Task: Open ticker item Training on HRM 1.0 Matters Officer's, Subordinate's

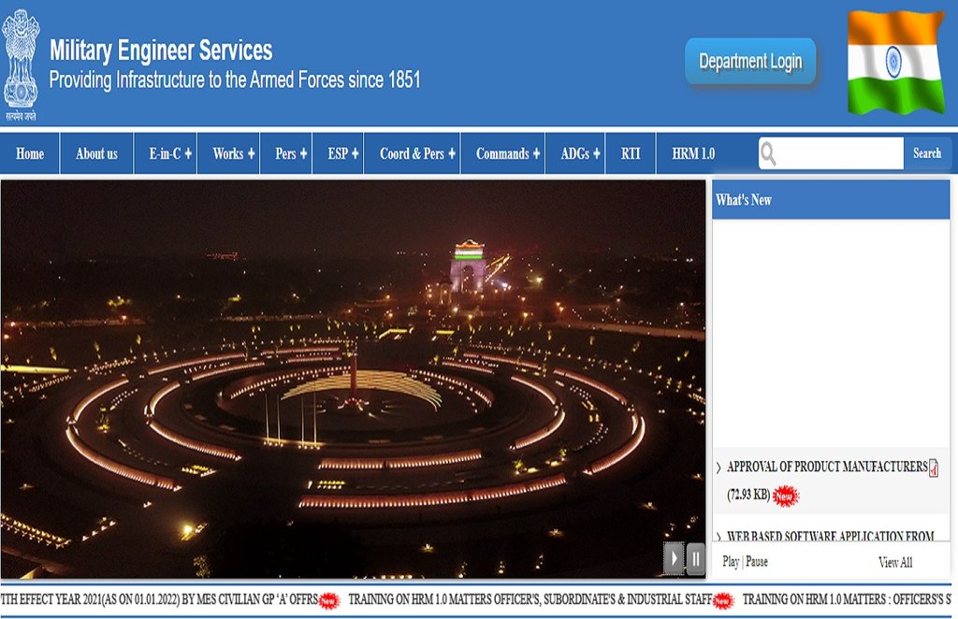Action: 530,599
